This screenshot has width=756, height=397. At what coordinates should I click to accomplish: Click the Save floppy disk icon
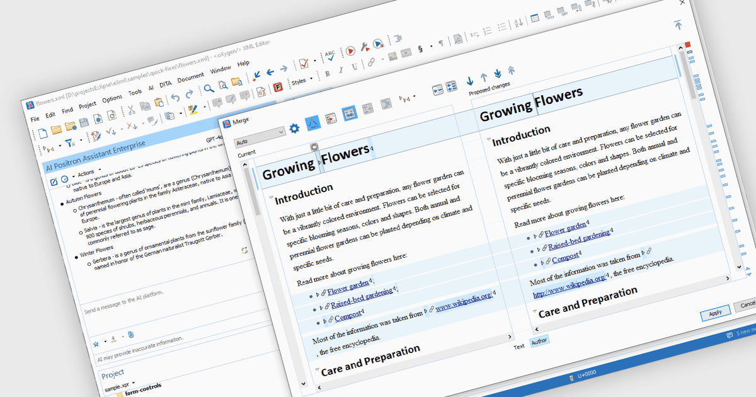point(84,122)
